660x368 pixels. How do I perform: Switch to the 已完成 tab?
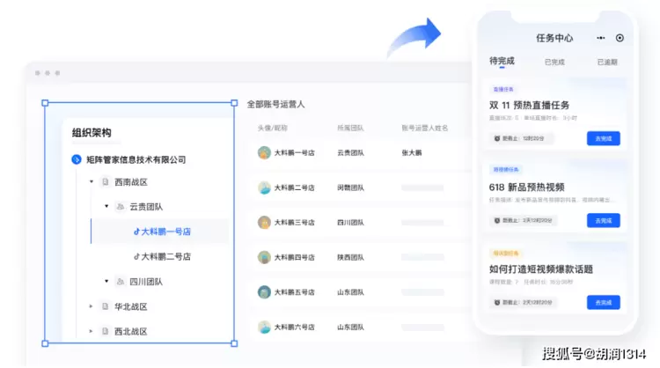tap(554, 63)
